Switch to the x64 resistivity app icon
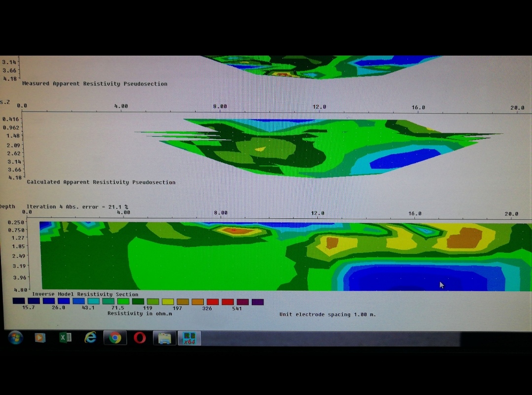Screen dimensions: 532x395 click(x=189, y=338)
